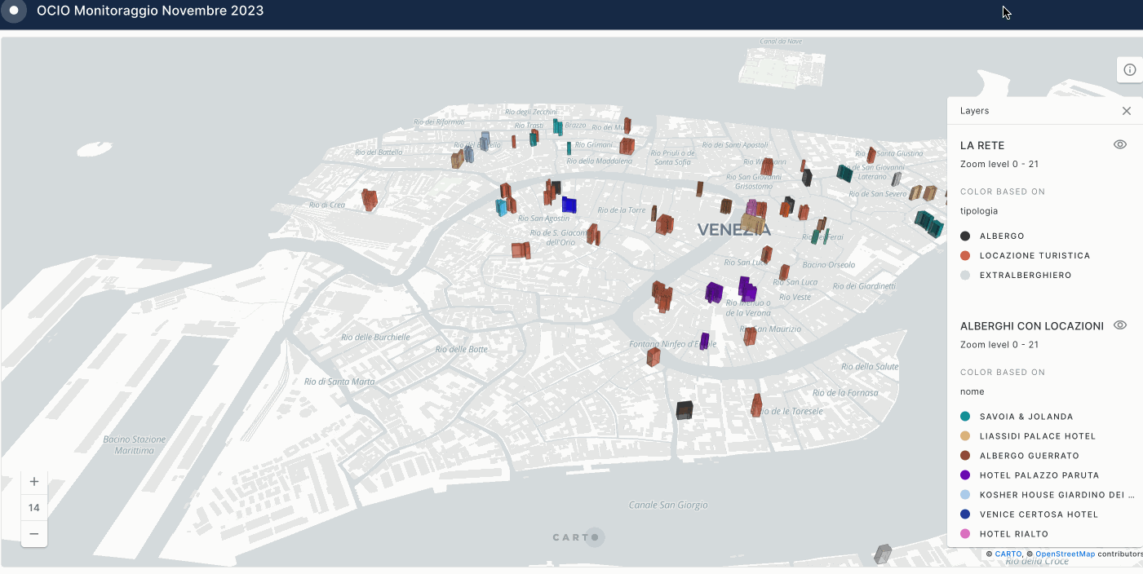Click the Canale San Giorgio map label
This screenshot has height=574, width=1143.
(x=668, y=505)
